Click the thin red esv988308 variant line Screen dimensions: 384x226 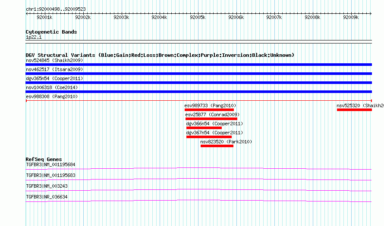click(x=198, y=101)
